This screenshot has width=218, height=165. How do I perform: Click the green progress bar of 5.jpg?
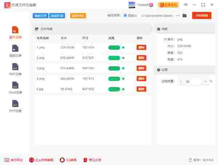pyautogui.click(x=114, y=89)
